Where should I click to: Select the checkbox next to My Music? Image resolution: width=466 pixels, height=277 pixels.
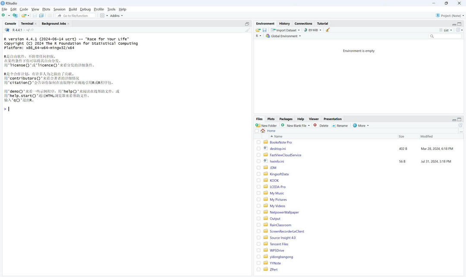[259, 193]
